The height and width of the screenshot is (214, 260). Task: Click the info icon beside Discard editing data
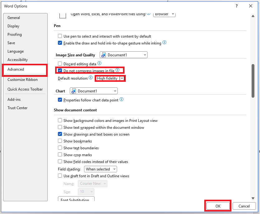[x=99, y=63]
